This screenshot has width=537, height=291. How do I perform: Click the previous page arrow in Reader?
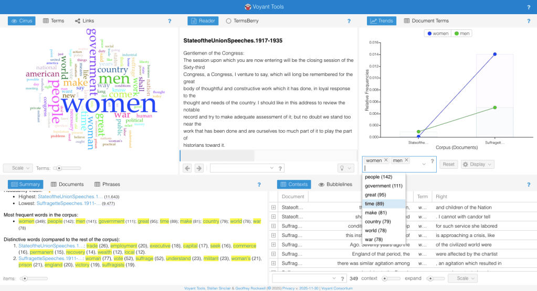click(x=187, y=168)
